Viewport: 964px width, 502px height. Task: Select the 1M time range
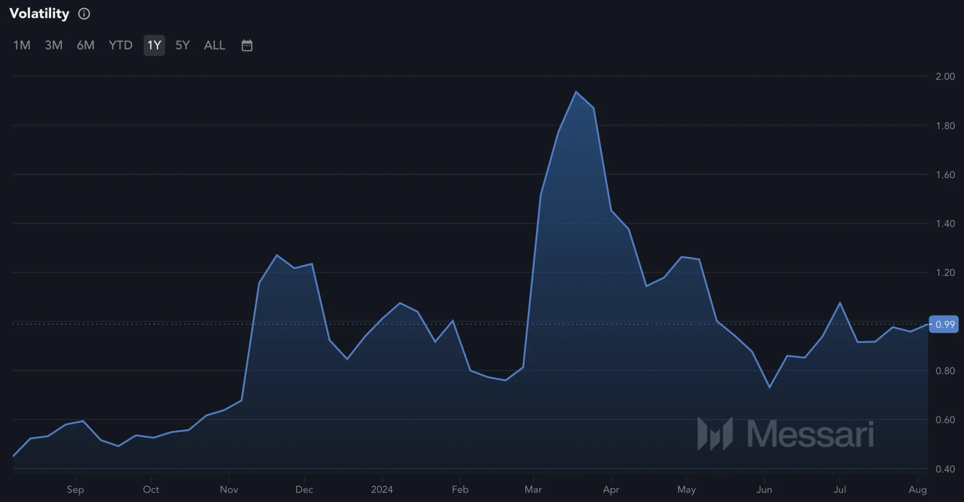22,45
